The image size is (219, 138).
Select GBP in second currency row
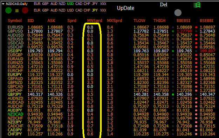coord(45,10)
